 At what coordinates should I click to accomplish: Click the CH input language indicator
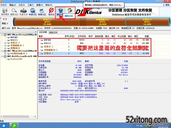coord(137,125)
